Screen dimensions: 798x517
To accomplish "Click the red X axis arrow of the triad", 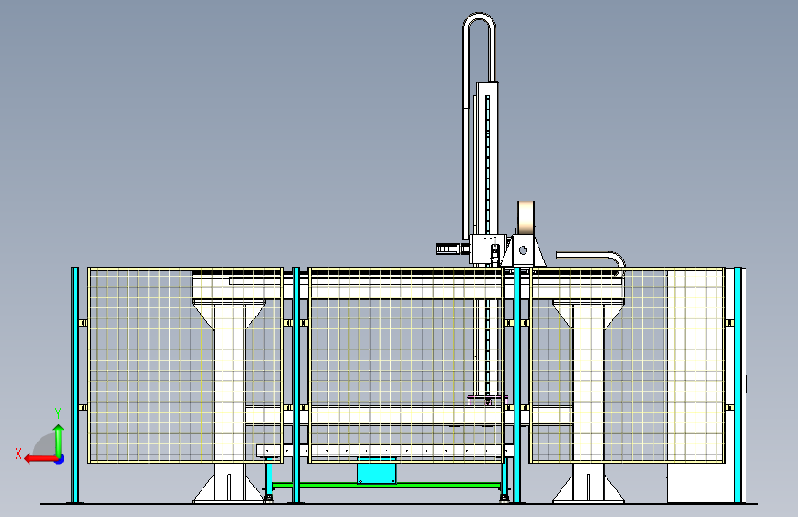I will pyautogui.click(x=40, y=459).
